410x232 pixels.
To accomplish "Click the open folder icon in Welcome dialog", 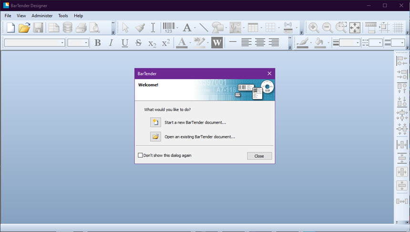I will click(x=155, y=136).
